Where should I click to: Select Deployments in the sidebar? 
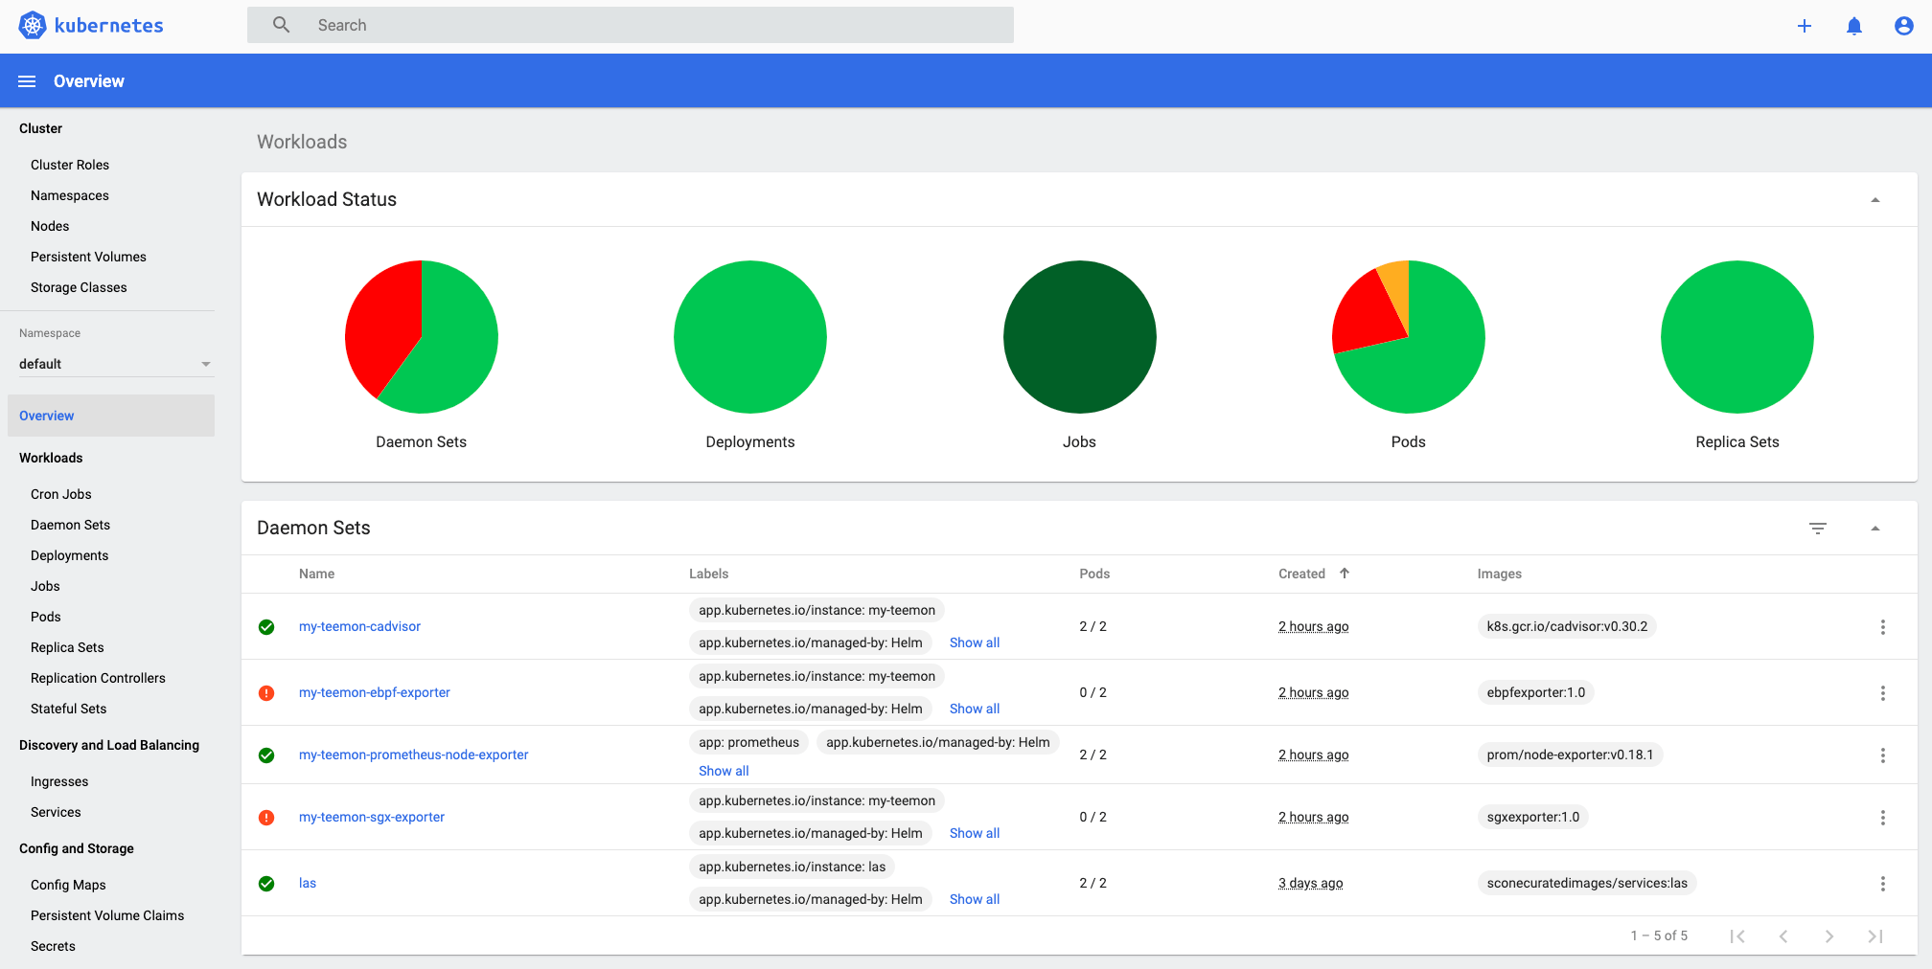tap(69, 555)
